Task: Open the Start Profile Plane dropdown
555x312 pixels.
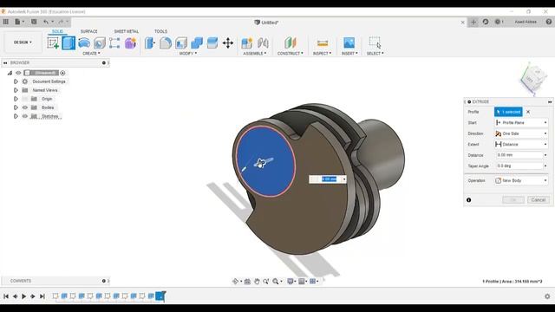Action: point(521,123)
